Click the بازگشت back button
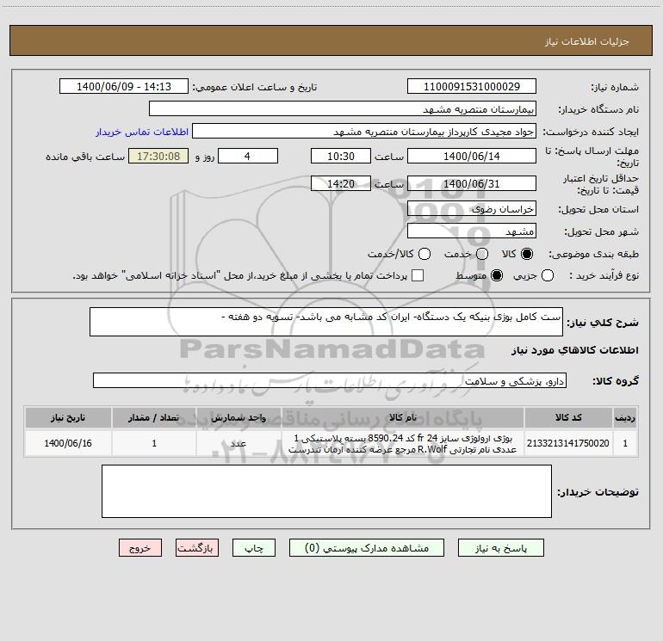The width and height of the screenshot is (663, 641). pos(197,548)
